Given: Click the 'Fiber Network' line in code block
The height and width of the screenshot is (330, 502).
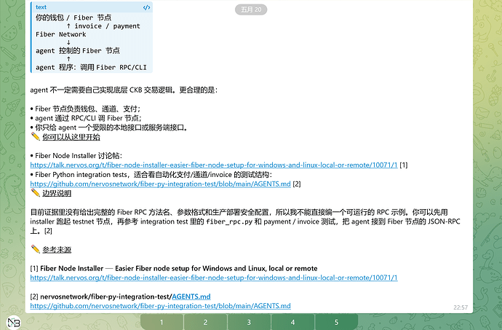Looking at the screenshot, I should tap(61, 34).
